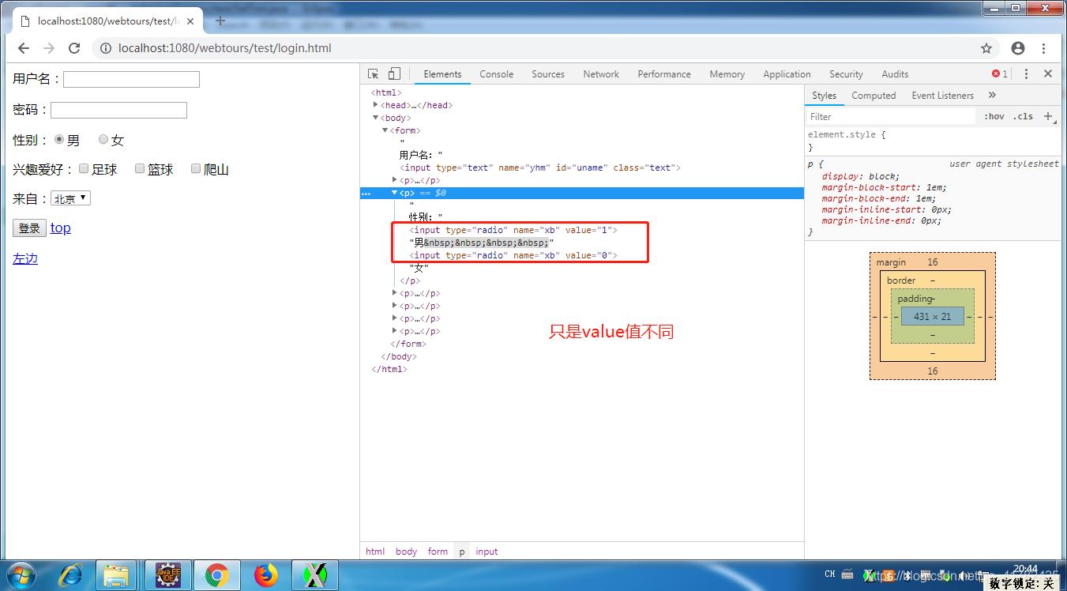This screenshot has width=1067, height=591.
Task: Select the input radio value="0" line
Action: [x=513, y=255]
